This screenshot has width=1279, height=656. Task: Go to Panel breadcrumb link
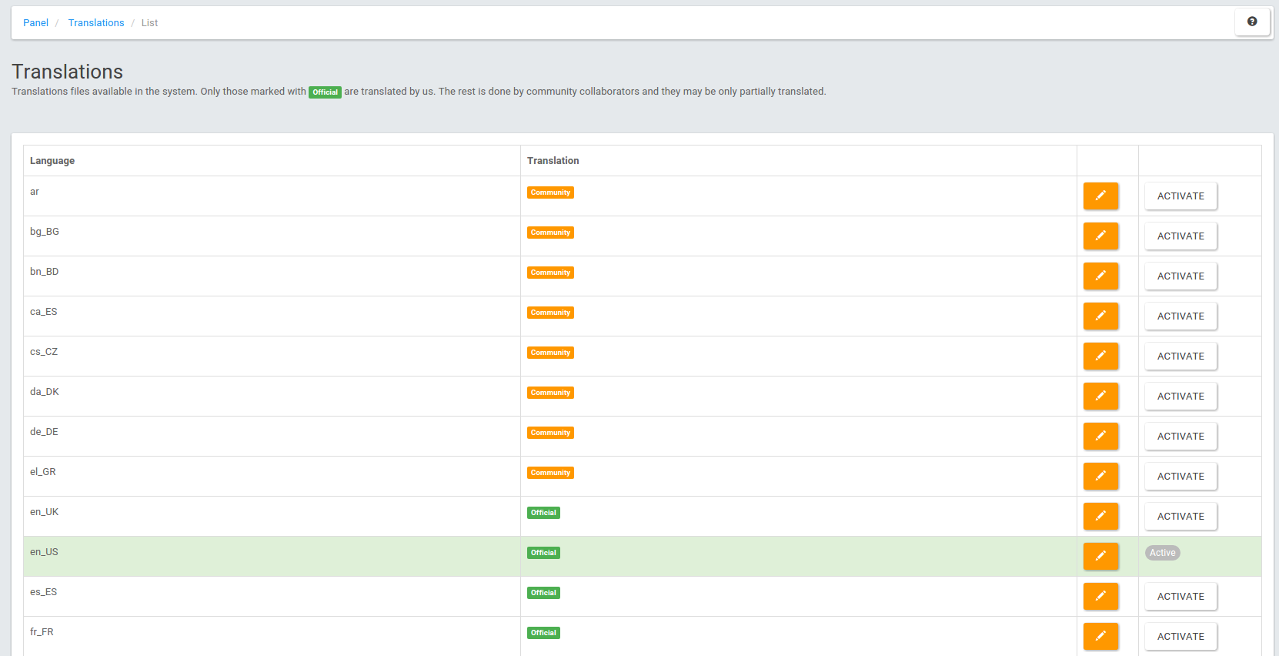[x=35, y=22]
